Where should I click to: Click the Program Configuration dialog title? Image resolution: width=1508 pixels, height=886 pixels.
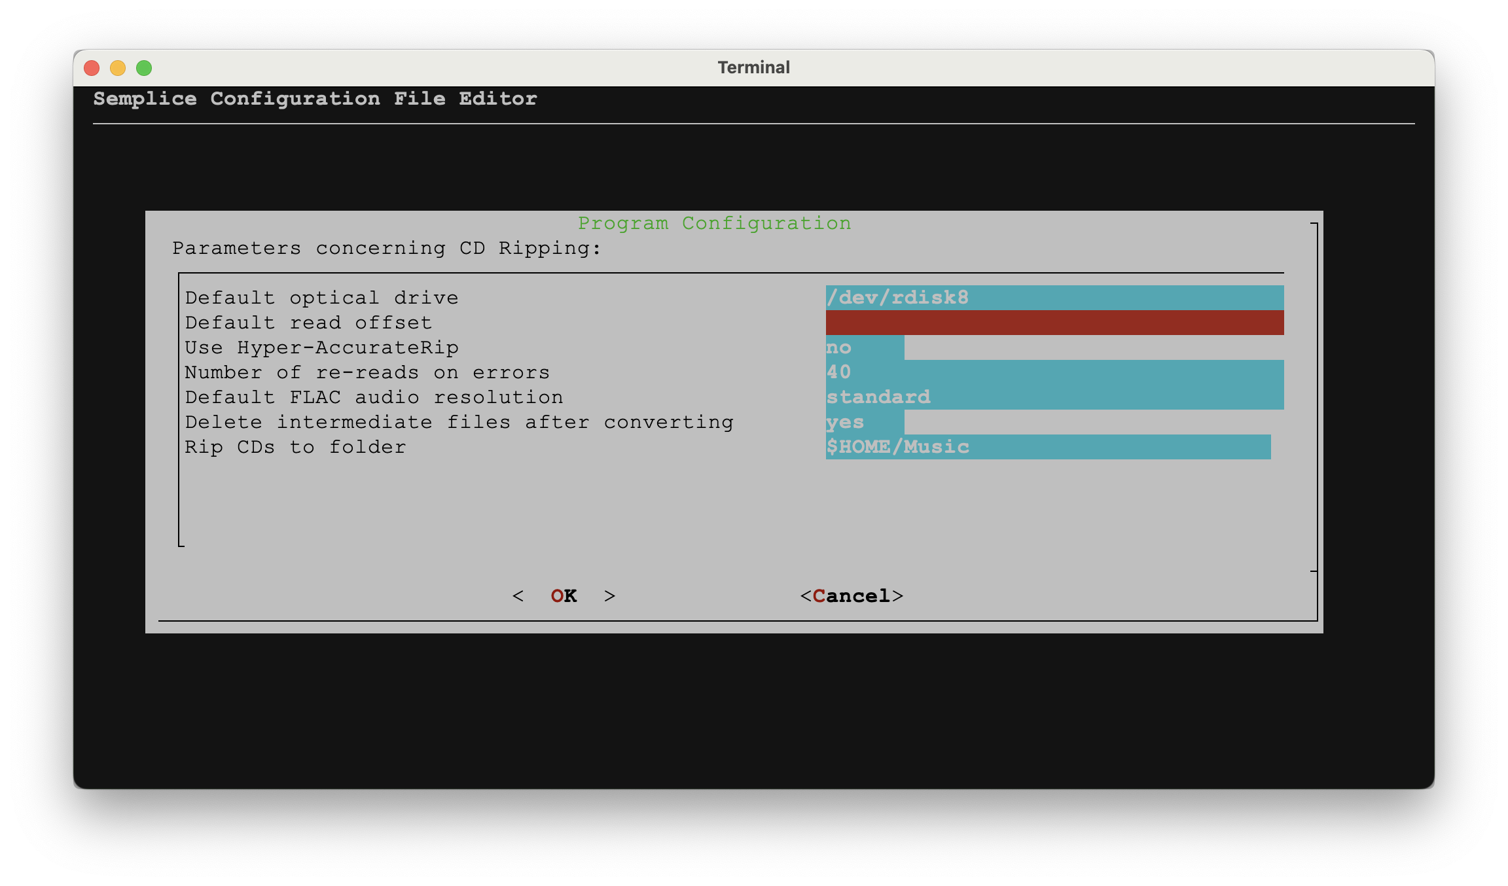click(715, 222)
